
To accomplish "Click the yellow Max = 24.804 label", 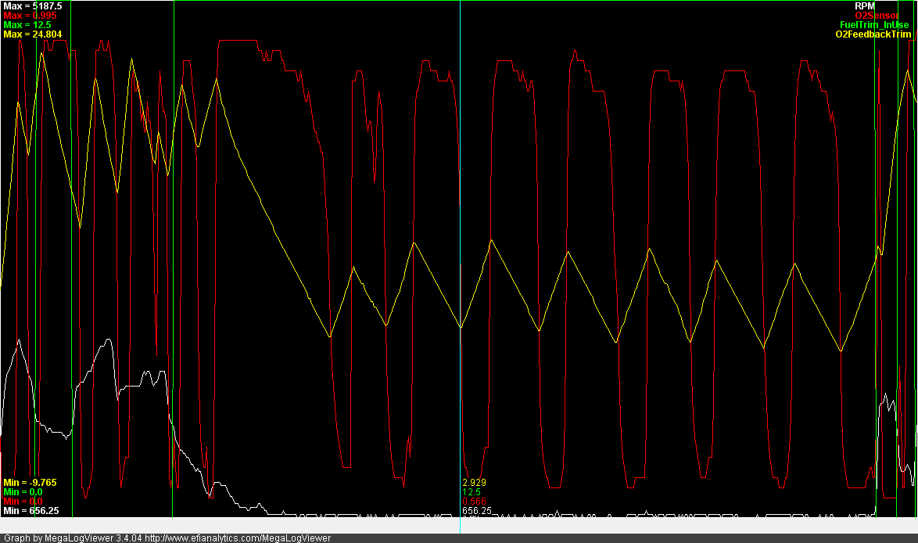I will coord(32,34).
